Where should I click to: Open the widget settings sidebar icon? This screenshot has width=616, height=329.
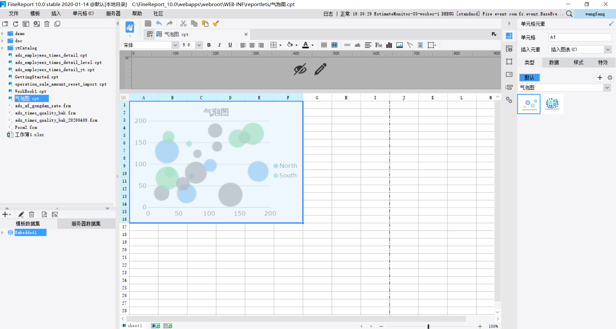(x=509, y=74)
